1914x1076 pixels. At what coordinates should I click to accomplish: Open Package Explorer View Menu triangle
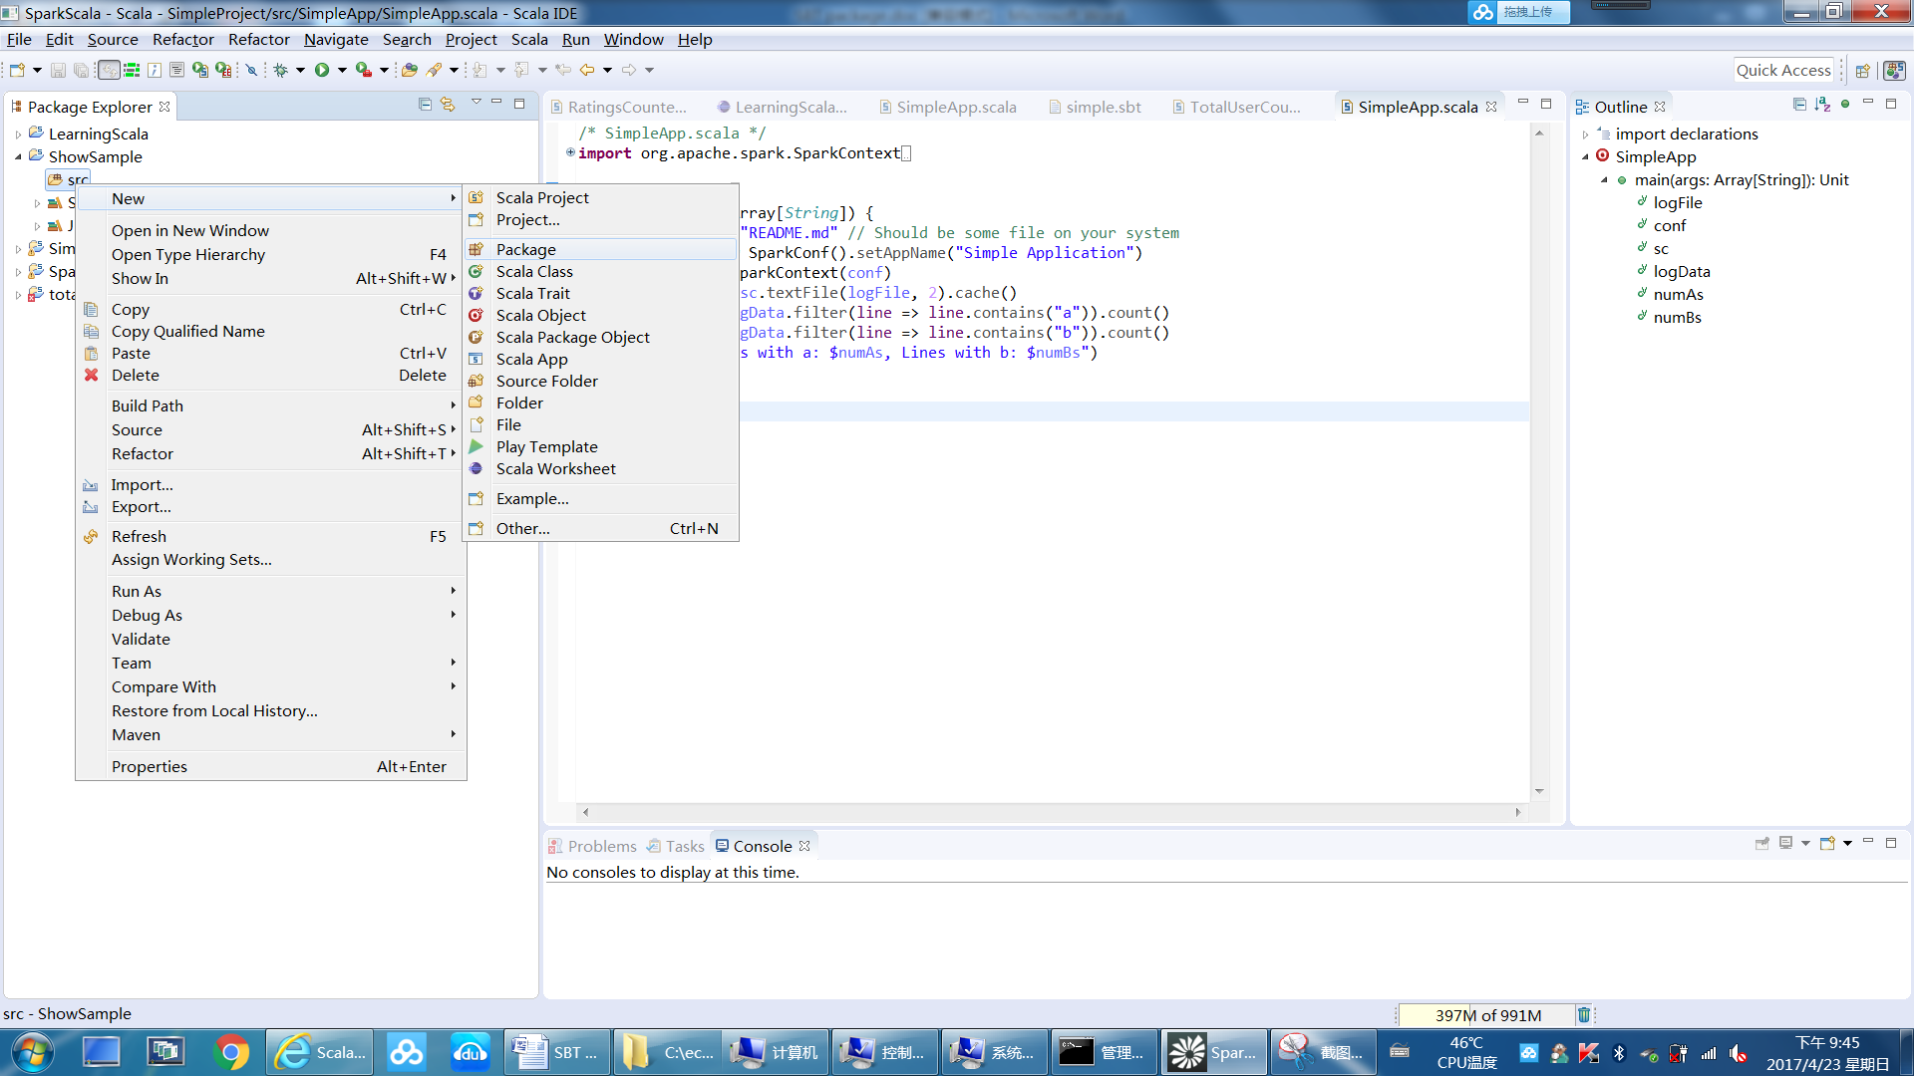476,103
